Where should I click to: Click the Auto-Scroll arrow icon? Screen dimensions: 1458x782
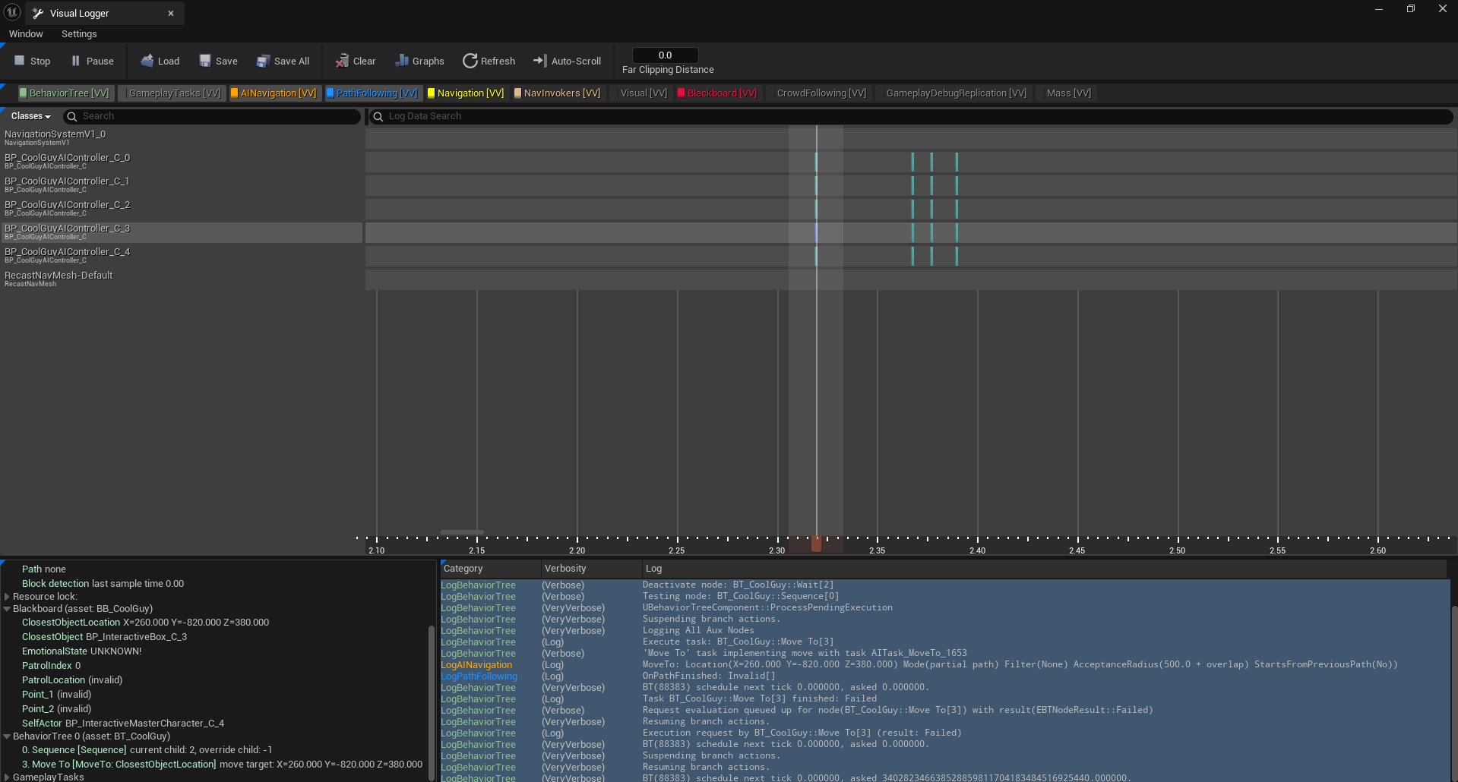point(540,61)
